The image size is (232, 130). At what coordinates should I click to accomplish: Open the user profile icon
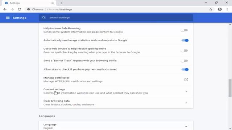220,9
